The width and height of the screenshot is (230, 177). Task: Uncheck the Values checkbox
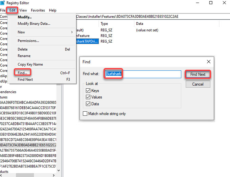[88, 97]
